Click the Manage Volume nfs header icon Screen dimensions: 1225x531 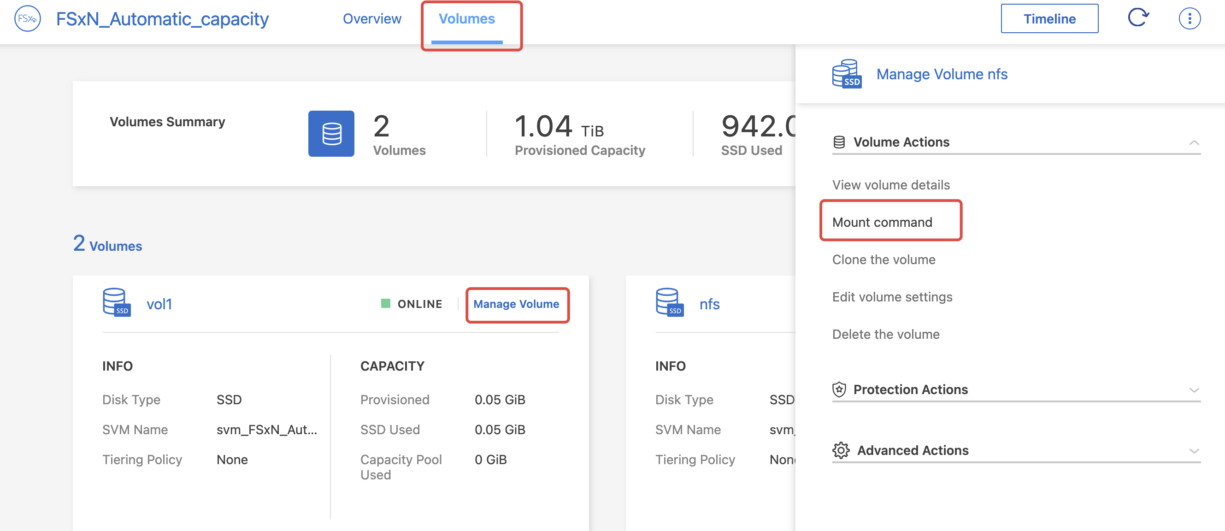pos(847,74)
